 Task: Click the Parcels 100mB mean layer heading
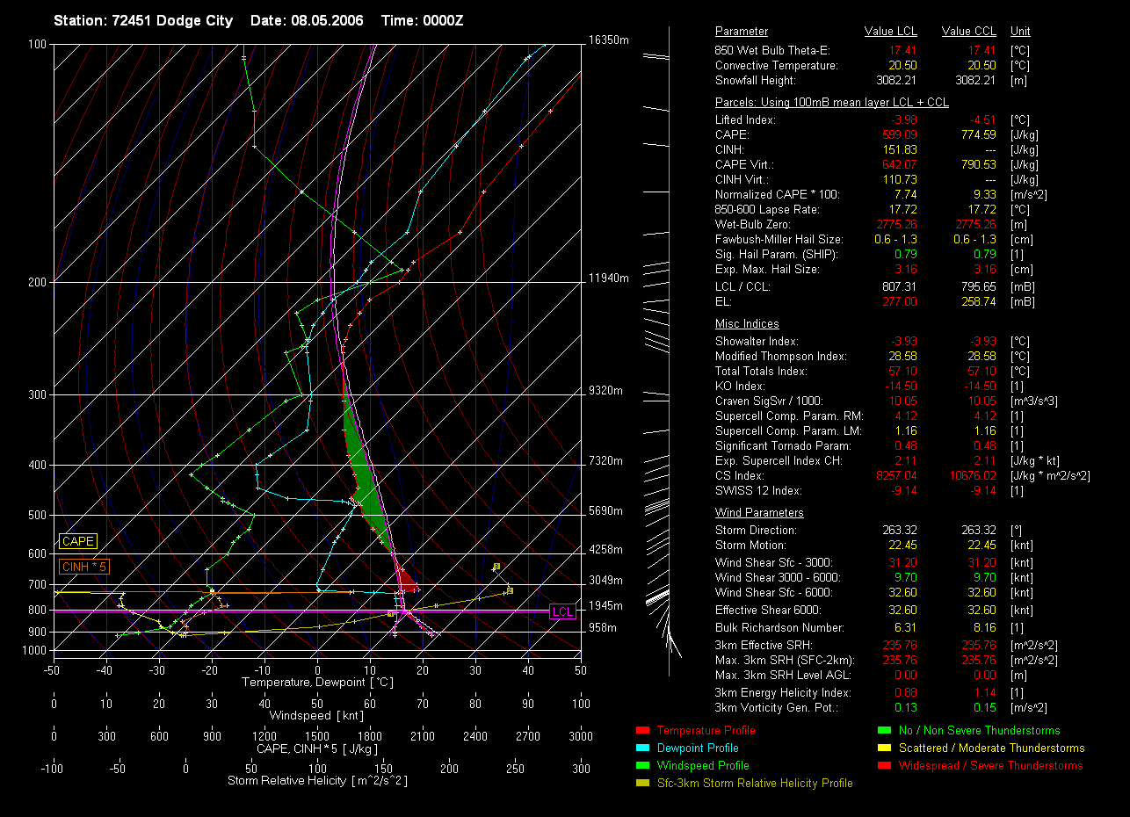tap(831, 103)
